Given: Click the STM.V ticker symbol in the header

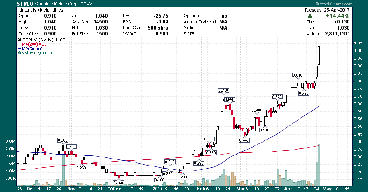Looking at the screenshot, I should [25, 4].
